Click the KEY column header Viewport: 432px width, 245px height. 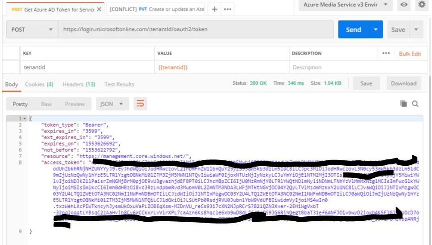click(x=27, y=53)
